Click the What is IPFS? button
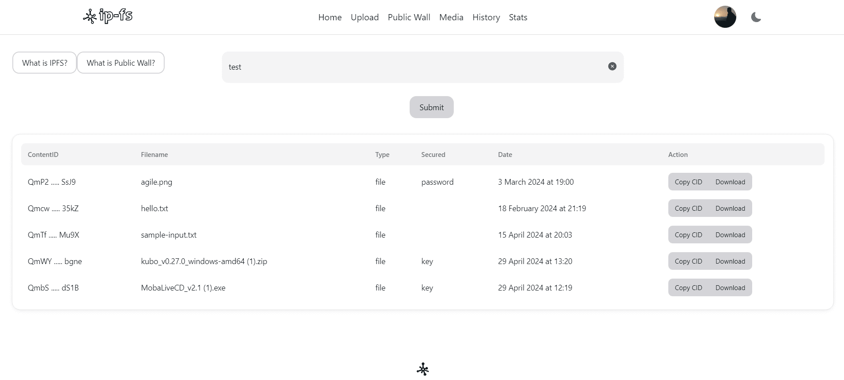The height and width of the screenshot is (380, 844). click(x=45, y=63)
